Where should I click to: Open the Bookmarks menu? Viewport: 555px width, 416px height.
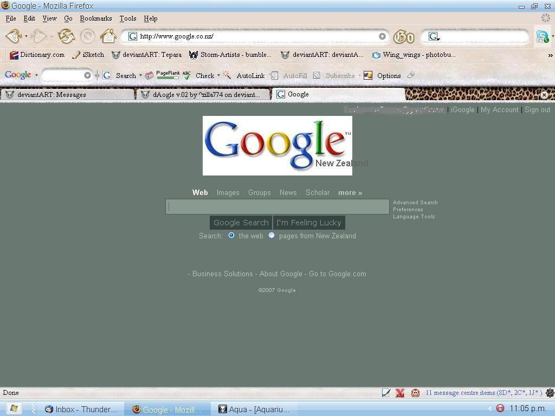coord(95,18)
